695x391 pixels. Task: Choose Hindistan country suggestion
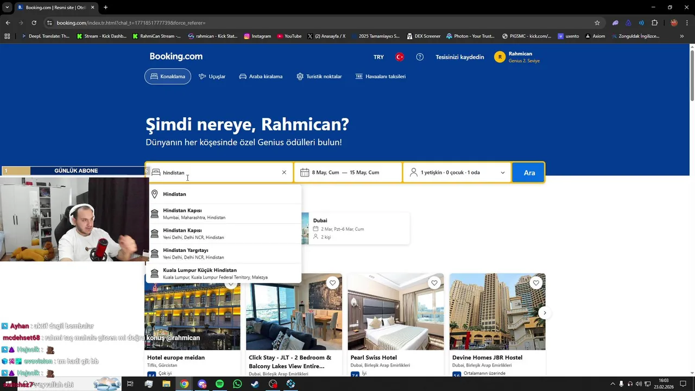pos(225,194)
